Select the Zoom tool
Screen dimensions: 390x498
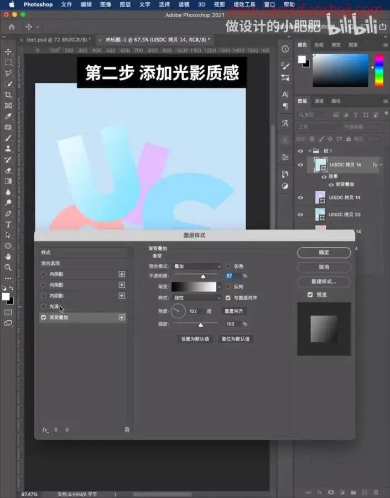[x=9, y=268]
